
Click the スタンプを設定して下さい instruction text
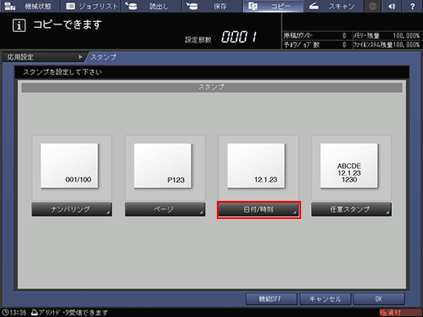point(62,72)
